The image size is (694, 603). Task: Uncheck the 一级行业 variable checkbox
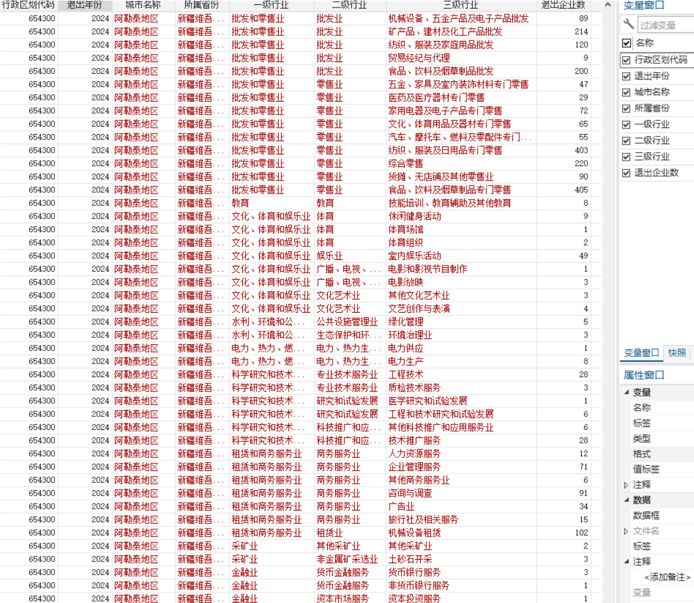point(626,125)
